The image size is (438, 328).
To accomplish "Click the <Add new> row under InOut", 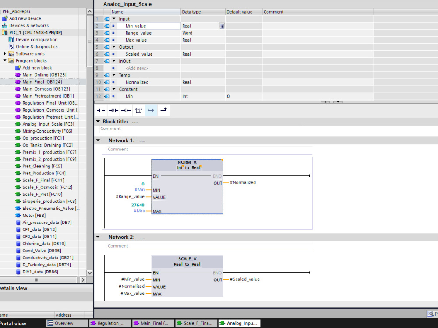I will click(x=136, y=68).
